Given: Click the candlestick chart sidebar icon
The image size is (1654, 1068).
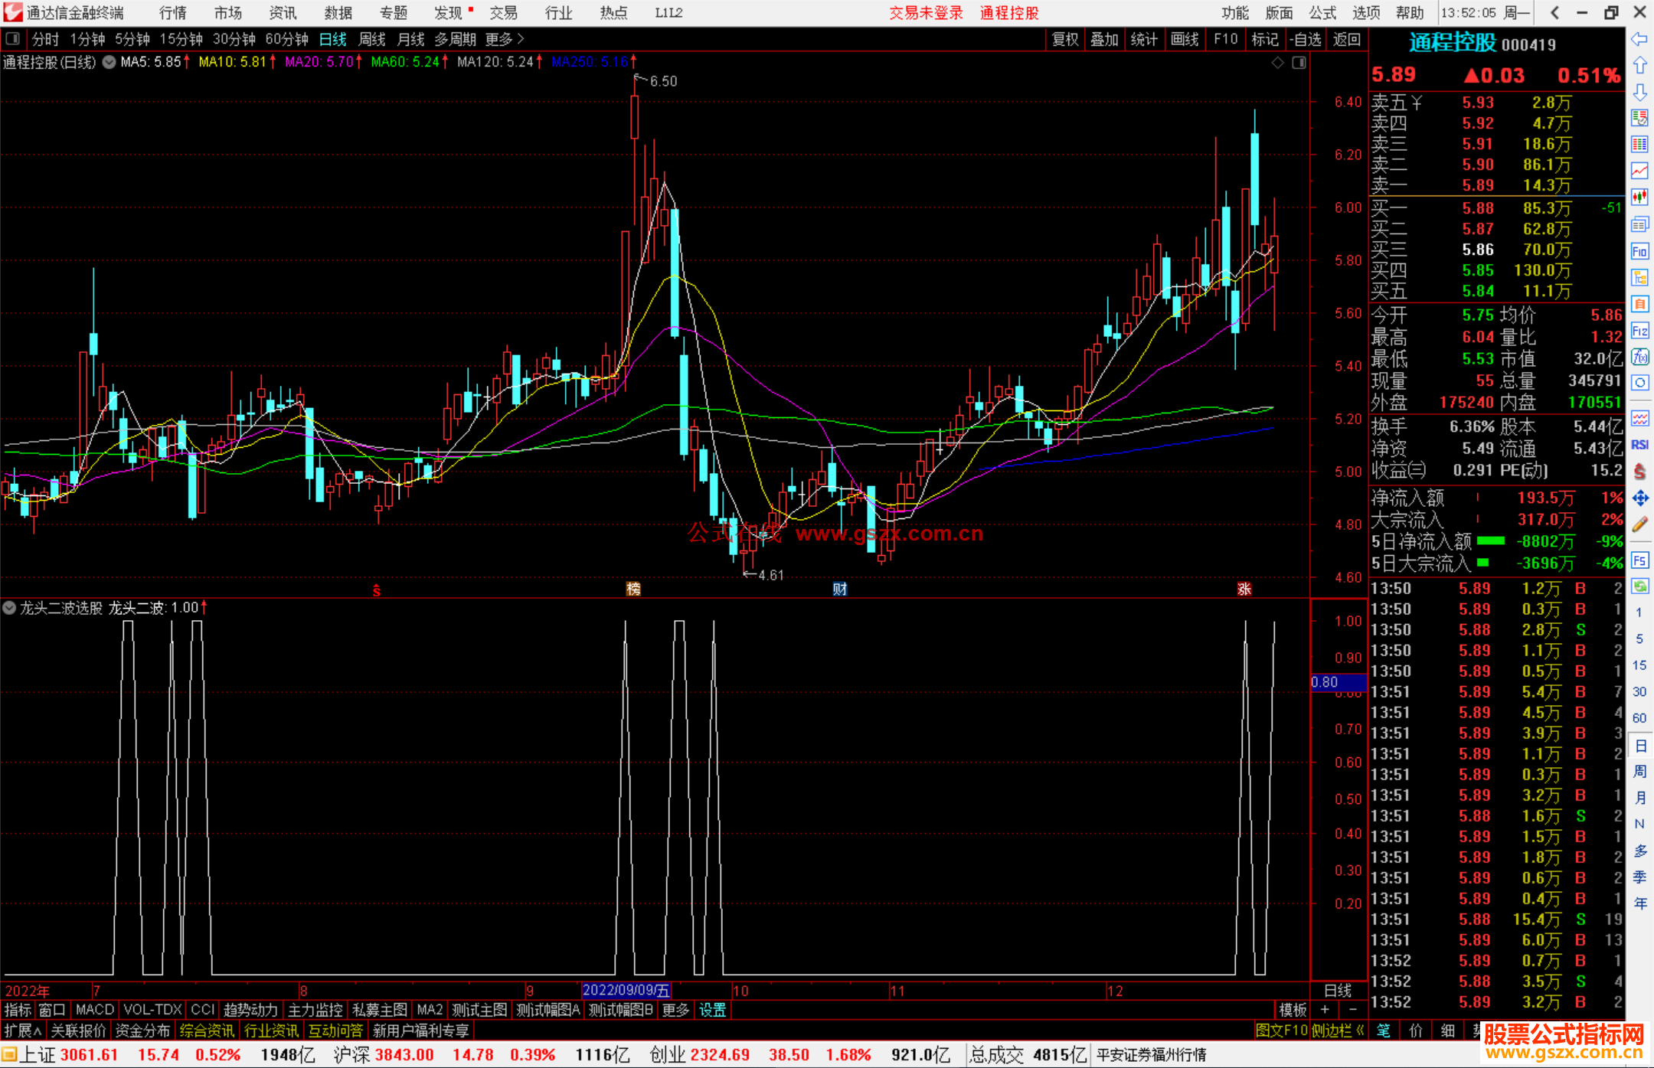Looking at the screenshot, I should (1639, 197).
